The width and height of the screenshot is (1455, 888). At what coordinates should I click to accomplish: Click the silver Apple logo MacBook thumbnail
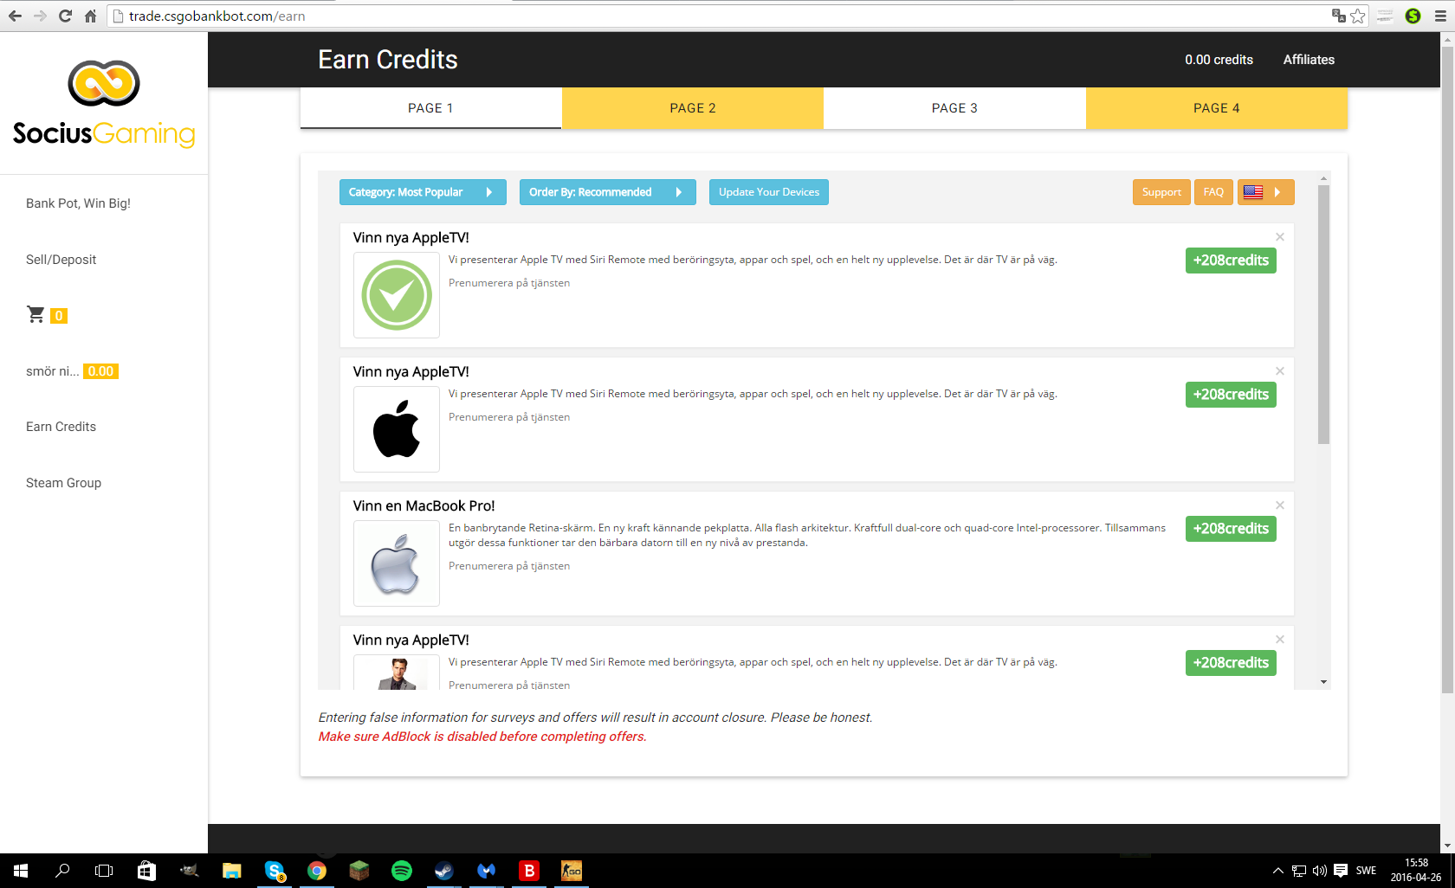(x=397, y=563)
